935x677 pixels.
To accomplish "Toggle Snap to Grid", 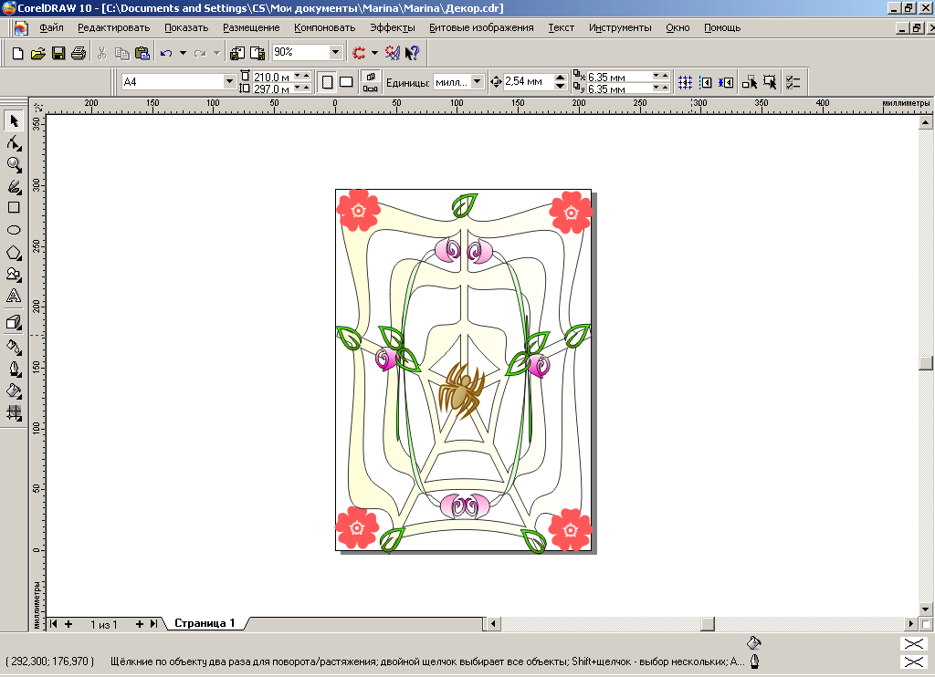I will point(685,82).
